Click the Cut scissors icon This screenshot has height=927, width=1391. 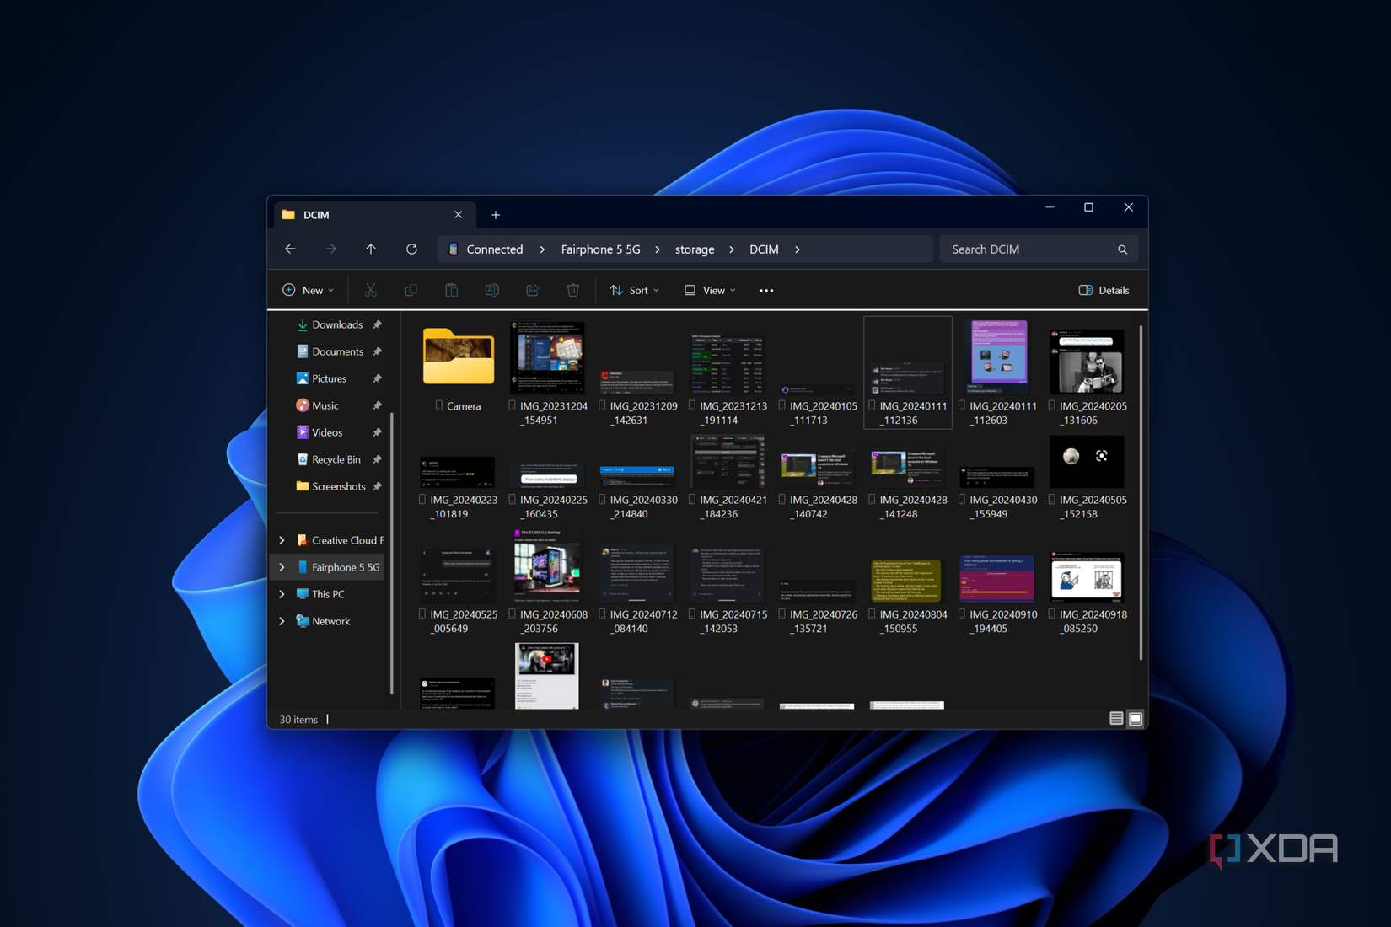(370, 290)
